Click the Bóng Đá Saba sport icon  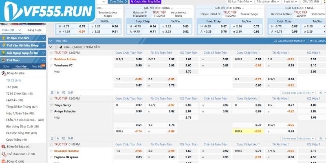[x=4, y=146]
